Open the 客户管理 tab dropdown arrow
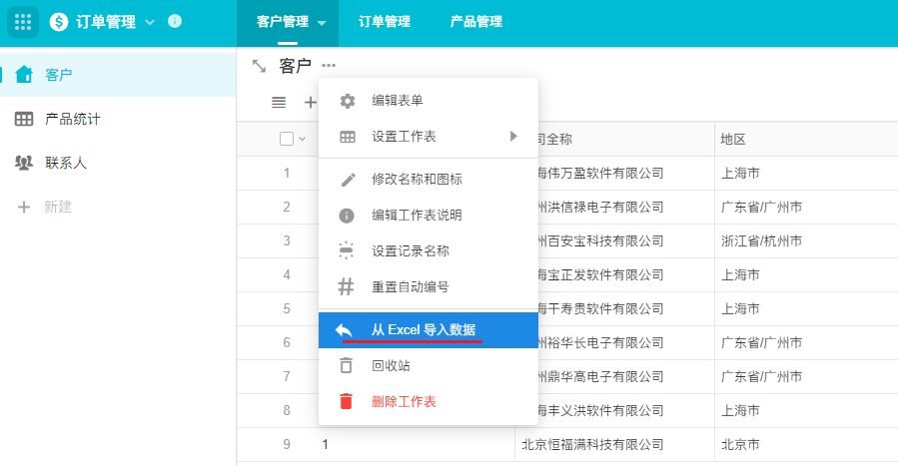This screenshot has height=466, width=898. click(322, 22)
